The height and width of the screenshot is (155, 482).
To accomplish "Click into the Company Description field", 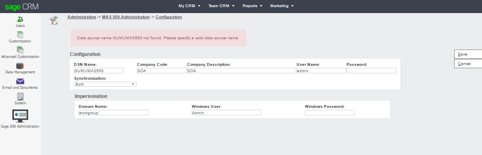I will (241, 71).
